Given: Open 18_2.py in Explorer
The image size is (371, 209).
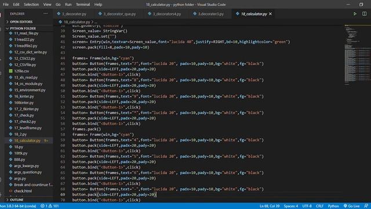Looking at the screenshot, I should point(20,134).
